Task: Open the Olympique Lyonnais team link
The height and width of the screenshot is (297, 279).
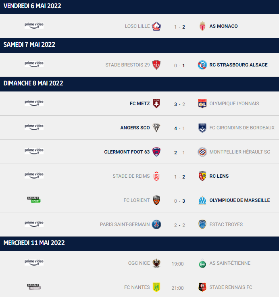Action: point(234,104)
